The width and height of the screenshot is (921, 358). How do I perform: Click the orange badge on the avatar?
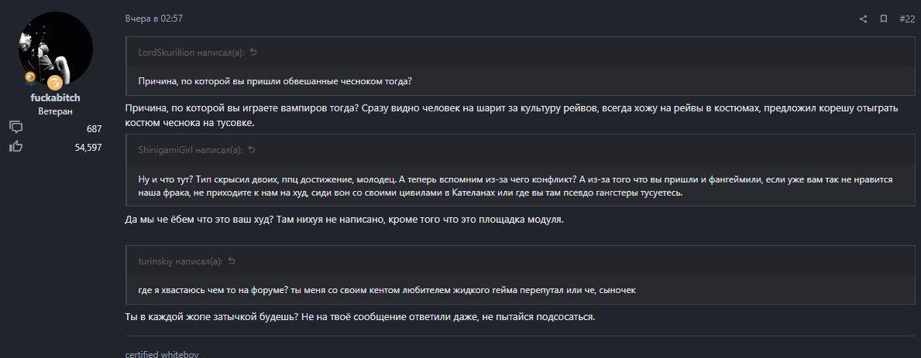tap(55, 82)
